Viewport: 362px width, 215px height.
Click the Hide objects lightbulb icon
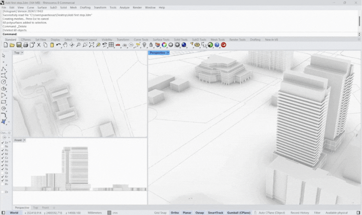(144, 45)
